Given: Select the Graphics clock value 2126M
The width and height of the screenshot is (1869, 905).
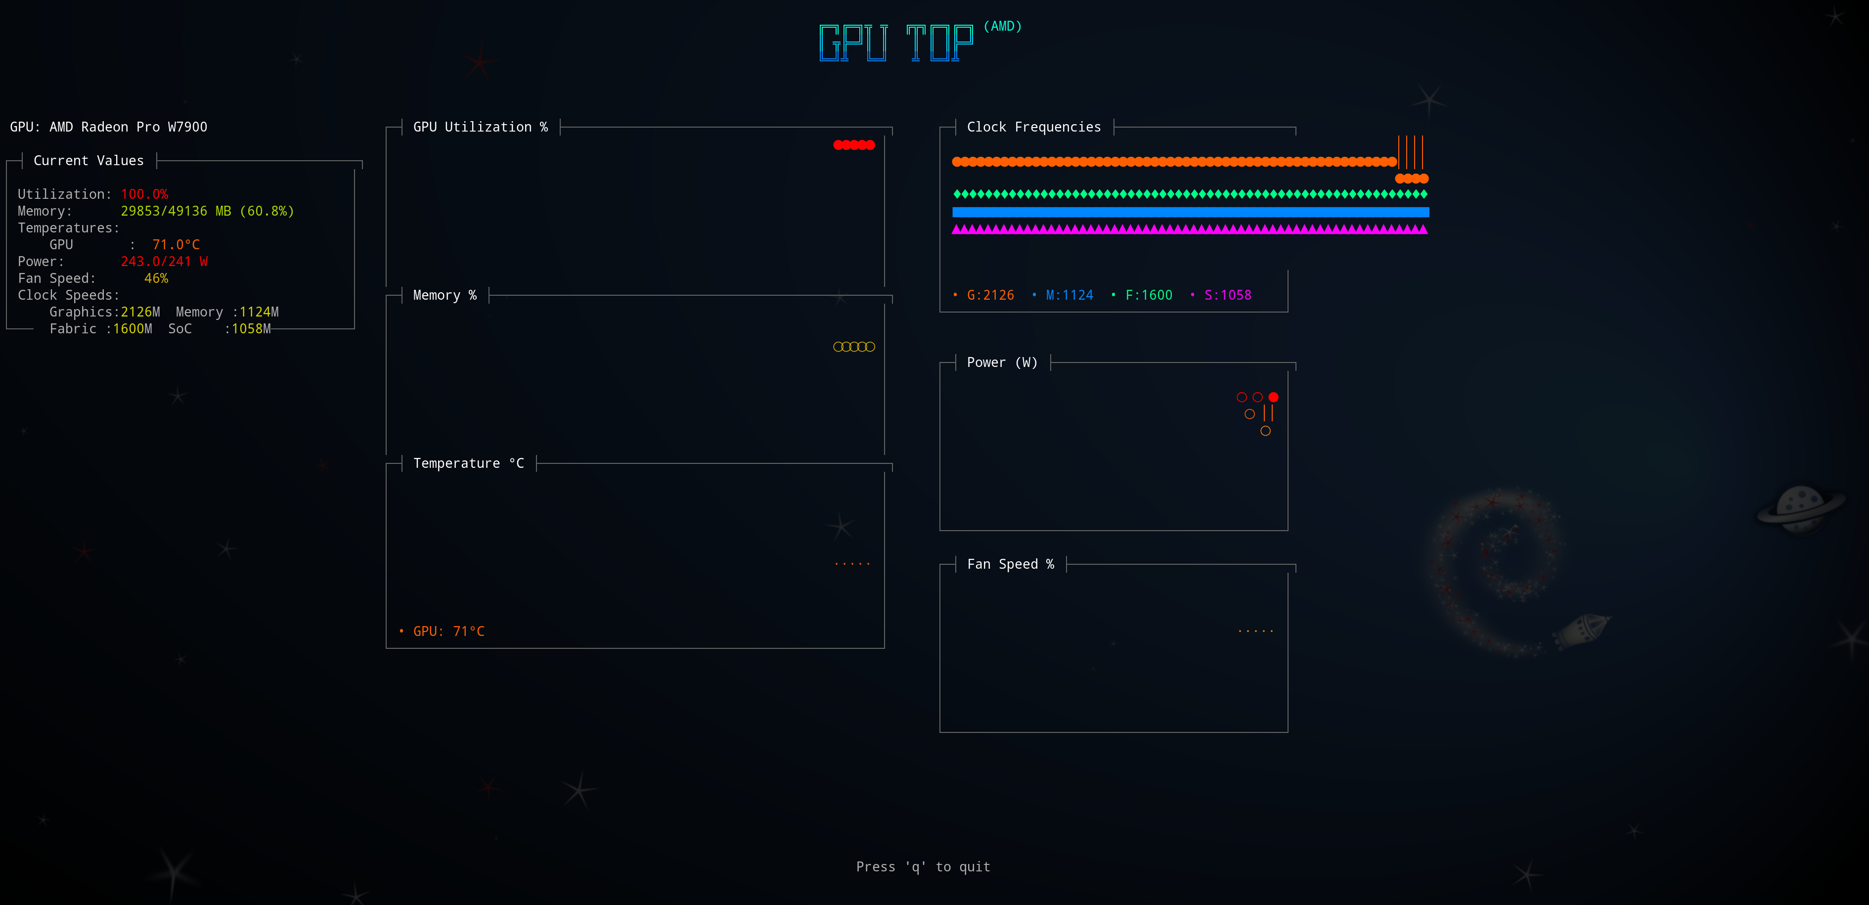Looking at the screenshot, I should coord(141,312).
